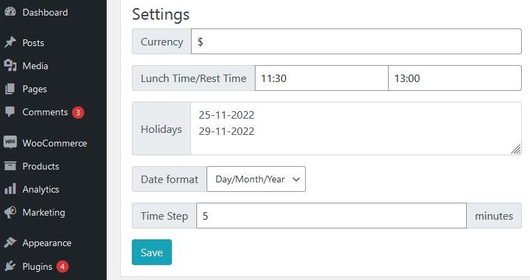This screenshot has height=280, width=530.
Task: Click the lunch start time 11:30 field
Action: 321,78
